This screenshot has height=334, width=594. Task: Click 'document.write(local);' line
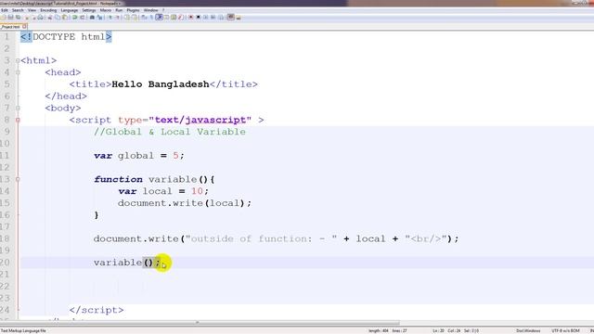click(185, 203)
